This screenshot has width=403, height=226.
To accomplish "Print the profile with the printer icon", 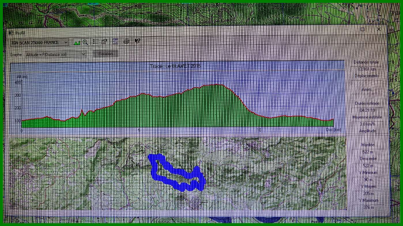I will pyautogui.click(x=126, y=41).
